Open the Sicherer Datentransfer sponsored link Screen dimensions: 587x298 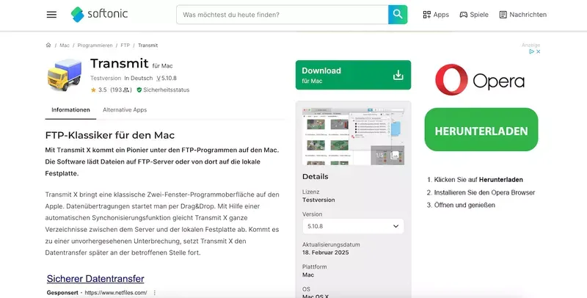(x=95, y=278)
